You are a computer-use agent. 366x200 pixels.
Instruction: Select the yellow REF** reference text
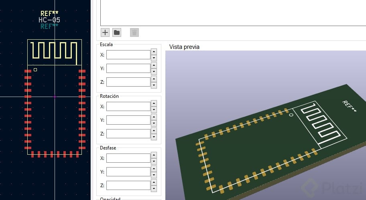point(49,14)
